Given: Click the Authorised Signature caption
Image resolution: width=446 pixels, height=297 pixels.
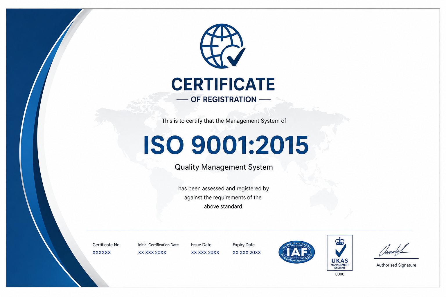Looking at the screenshot, I should pyautogui.click(x=396, y=265).
